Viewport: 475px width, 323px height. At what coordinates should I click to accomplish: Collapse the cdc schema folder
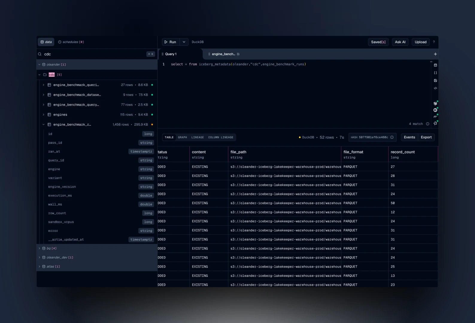(x=39, y=75)
